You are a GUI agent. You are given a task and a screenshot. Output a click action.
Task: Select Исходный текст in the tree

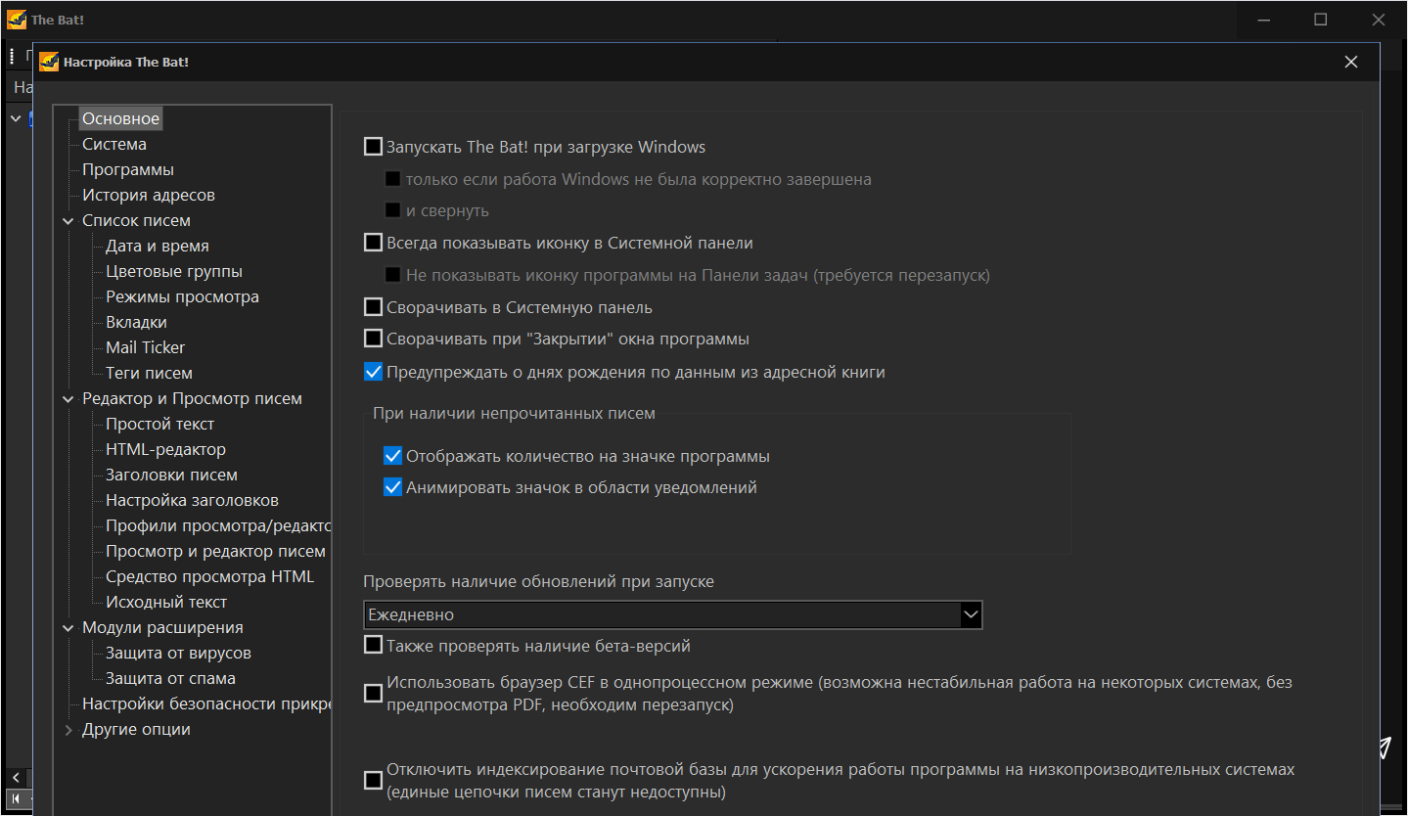(166, 602)
